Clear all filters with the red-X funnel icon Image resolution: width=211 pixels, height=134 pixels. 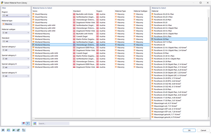click(23, 123)
